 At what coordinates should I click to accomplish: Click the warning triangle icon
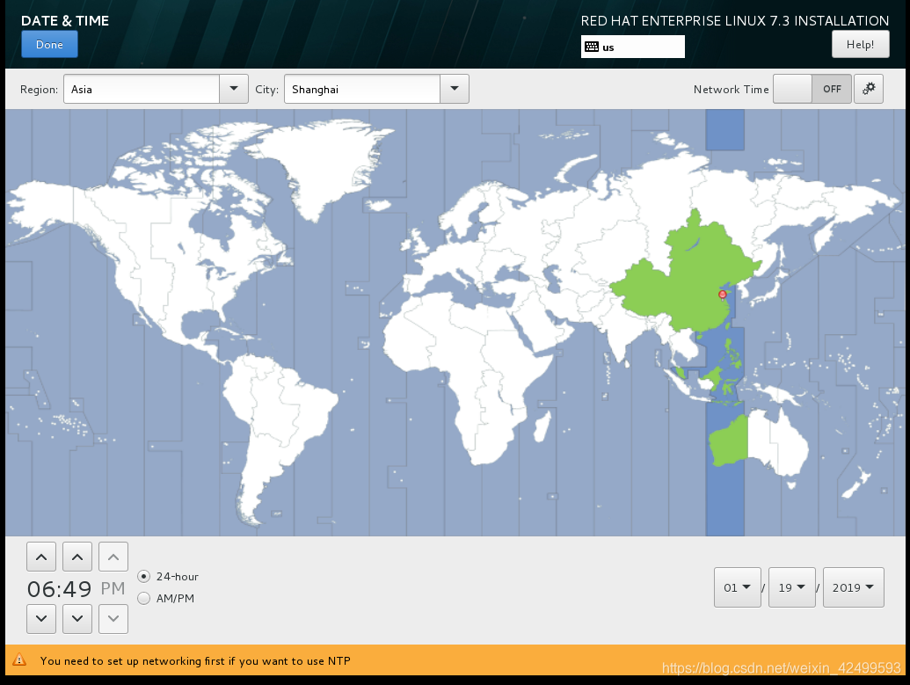(x=19, y=659)
